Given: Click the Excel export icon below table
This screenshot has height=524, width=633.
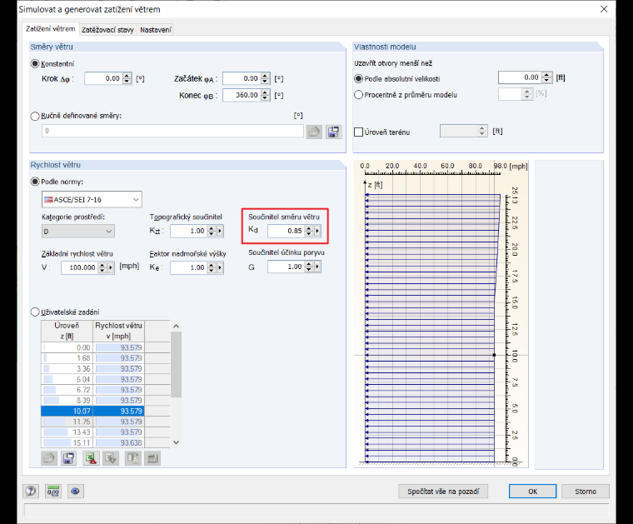Looking at the screenshot, I should pyautogui.click(x=91, y=458).
